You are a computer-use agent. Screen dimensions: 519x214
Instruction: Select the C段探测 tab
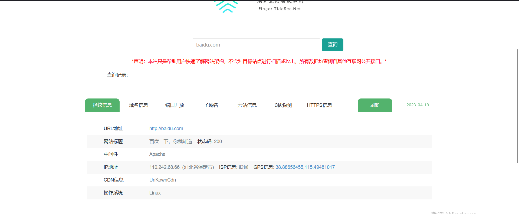283,105
